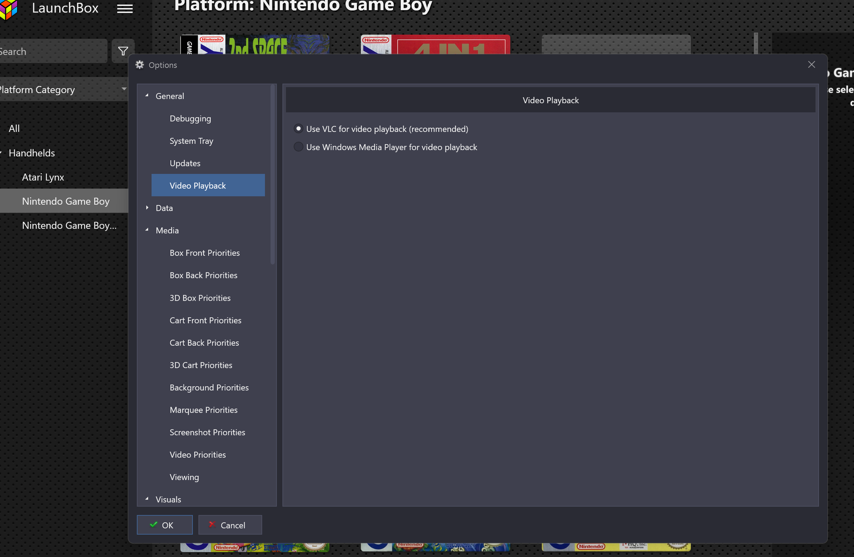The height and width of the screenshot is (557, 854).
Task: Click the Options gear icon
Action: click(x=140, y=65)
